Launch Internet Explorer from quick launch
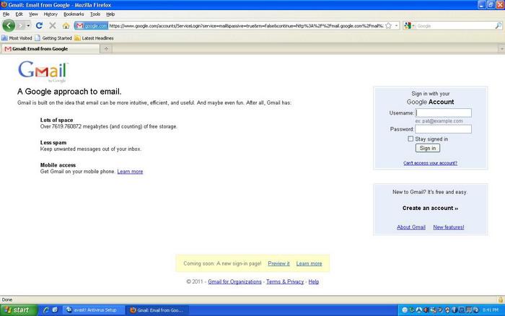Screen dimensions: 505x316 pos(45,310)
